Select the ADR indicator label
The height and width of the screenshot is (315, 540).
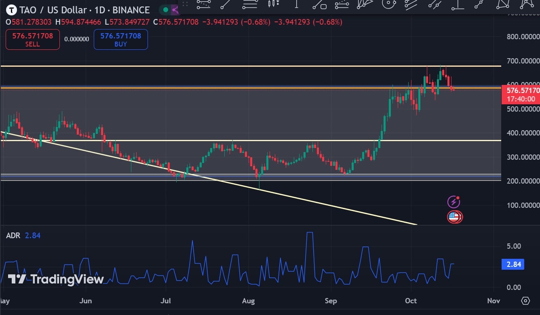[x=13, y=235]
